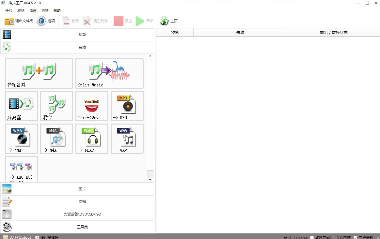Click the audio panel scroll up arrow
Viewport: 380px width, 239px height.
click(150, 56)
